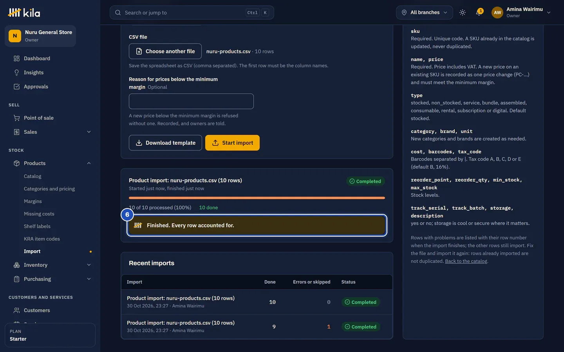The image size is (564, 352).
Task: Go to Catalog under Products
Action: pos(33,176)
